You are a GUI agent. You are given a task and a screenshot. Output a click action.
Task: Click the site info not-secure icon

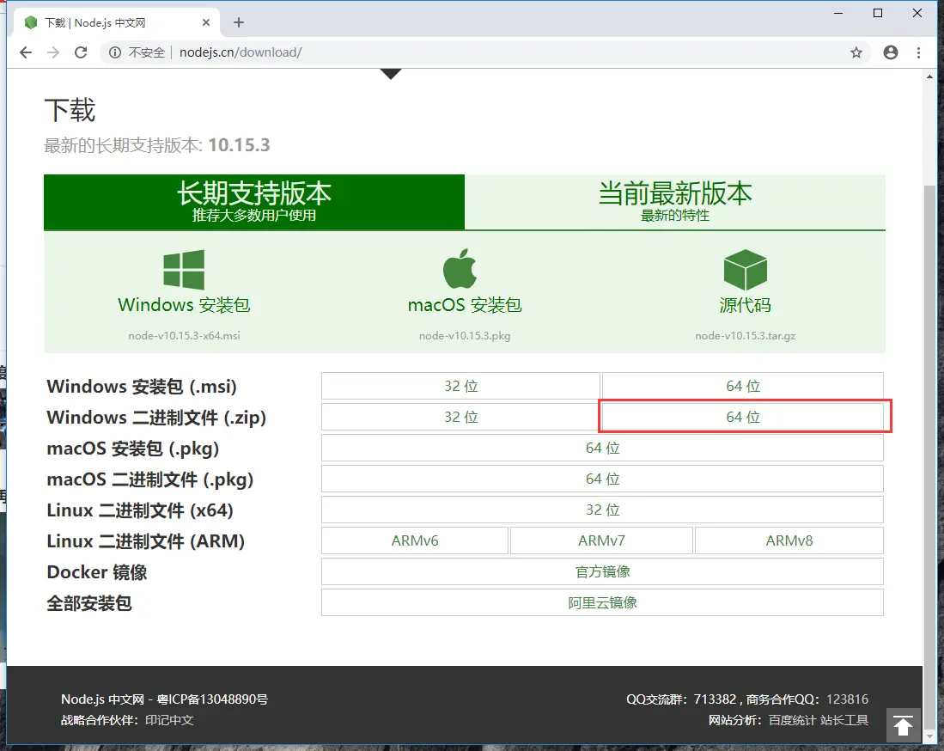click(x=114, y=52)
